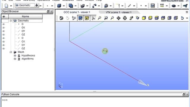Click the picture import icon in the main toolbar
Image resolution: width=190 pixels, height=107 pixels.
pos(153,6)
